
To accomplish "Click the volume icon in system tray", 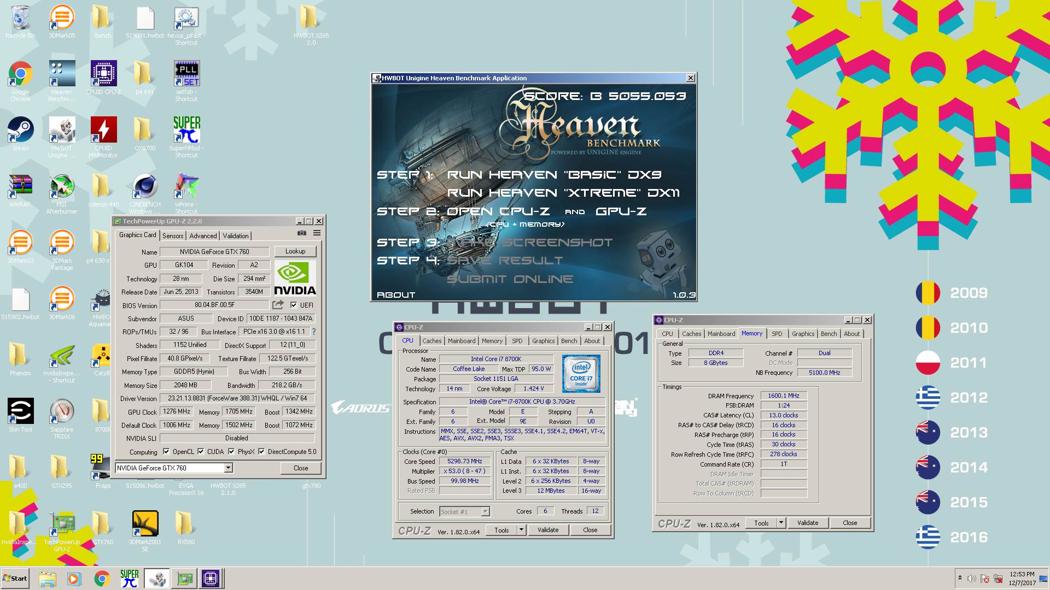I will click(972, 579).
